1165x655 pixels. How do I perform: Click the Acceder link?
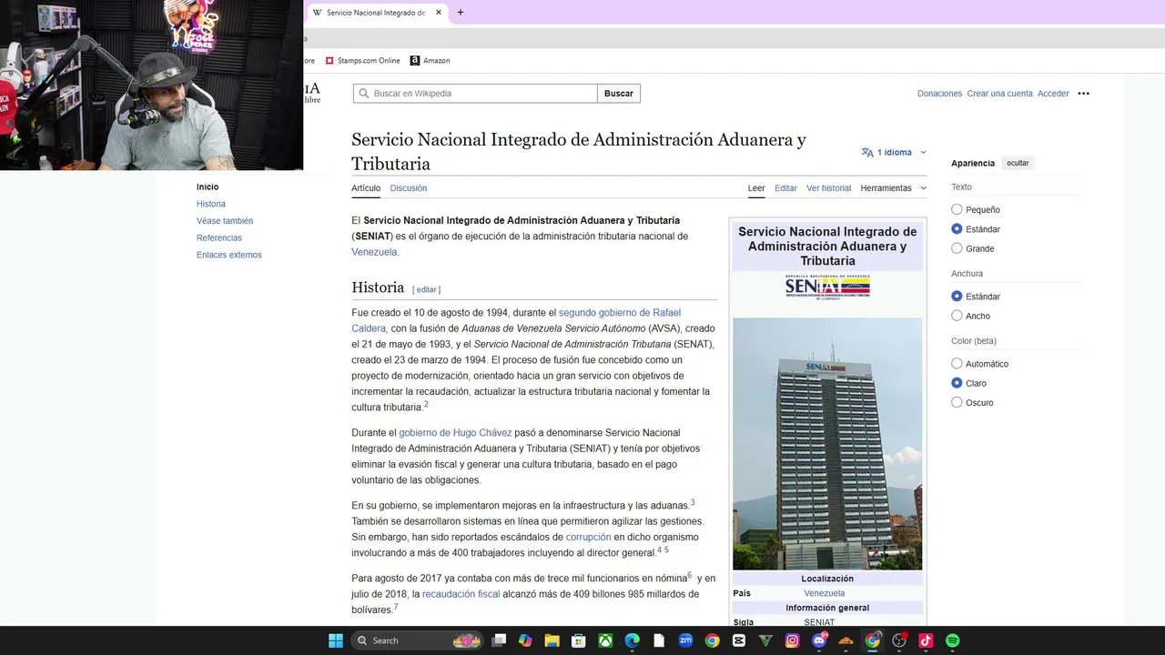coord(1053,93)
